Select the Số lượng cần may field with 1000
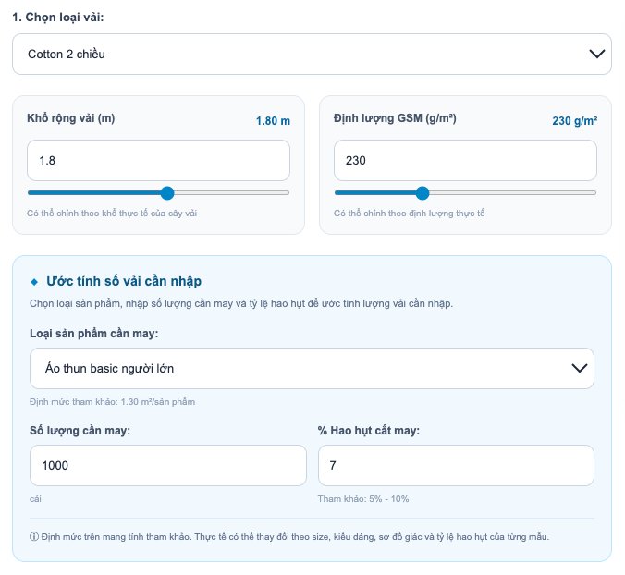The height and width of the screenshot is (575, 625). 168,465
